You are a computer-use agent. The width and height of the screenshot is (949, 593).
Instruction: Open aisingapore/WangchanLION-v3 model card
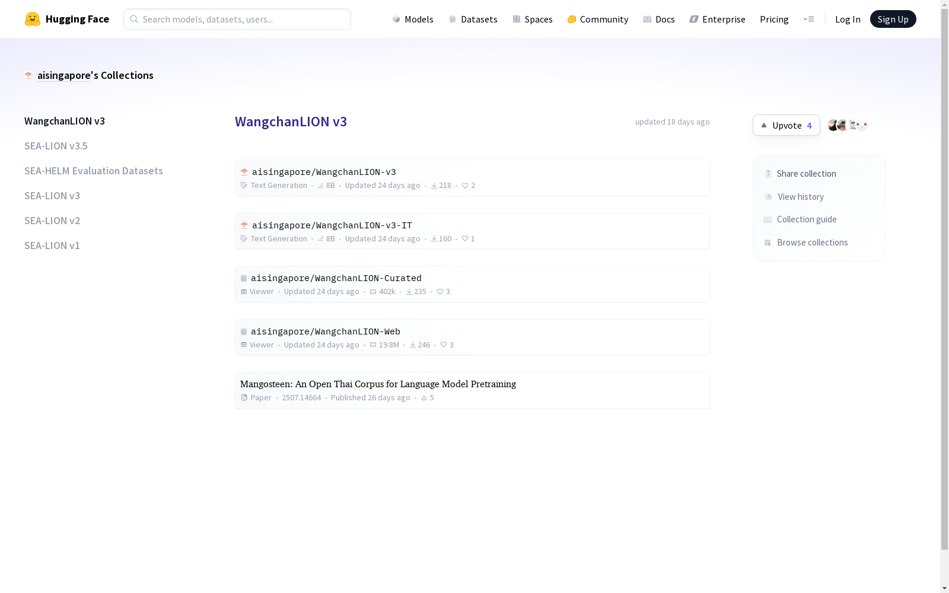click(x=324, y=173)
